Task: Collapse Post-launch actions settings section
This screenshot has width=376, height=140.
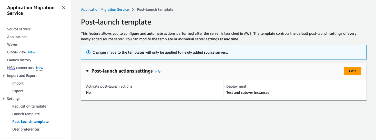Action: point(87,71)
